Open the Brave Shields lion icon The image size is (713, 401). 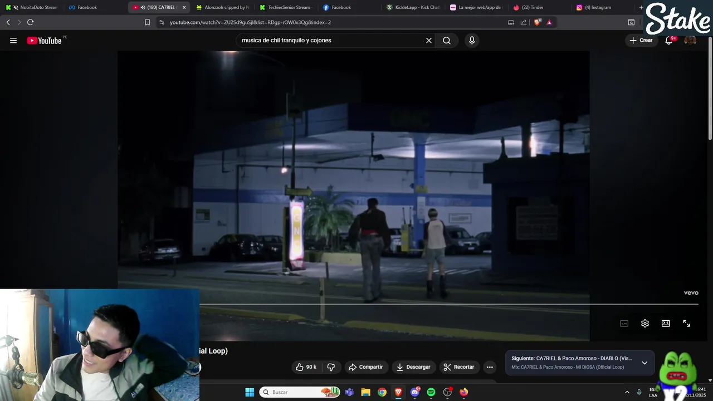pyautogui.click(x=537, y=22)
